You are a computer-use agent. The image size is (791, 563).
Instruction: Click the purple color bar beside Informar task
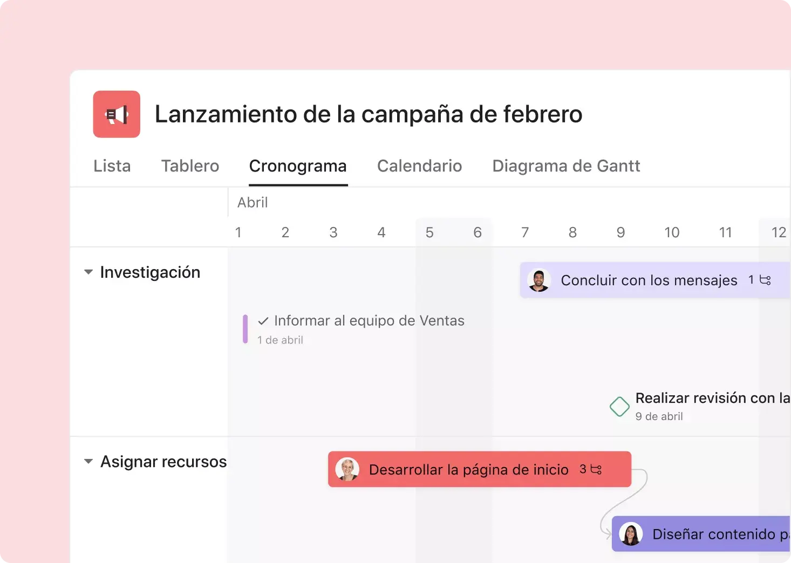pos(245,329)
